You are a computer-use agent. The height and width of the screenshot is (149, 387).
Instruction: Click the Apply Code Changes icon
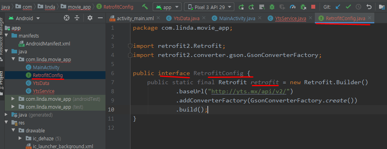[x=262, y=7]
